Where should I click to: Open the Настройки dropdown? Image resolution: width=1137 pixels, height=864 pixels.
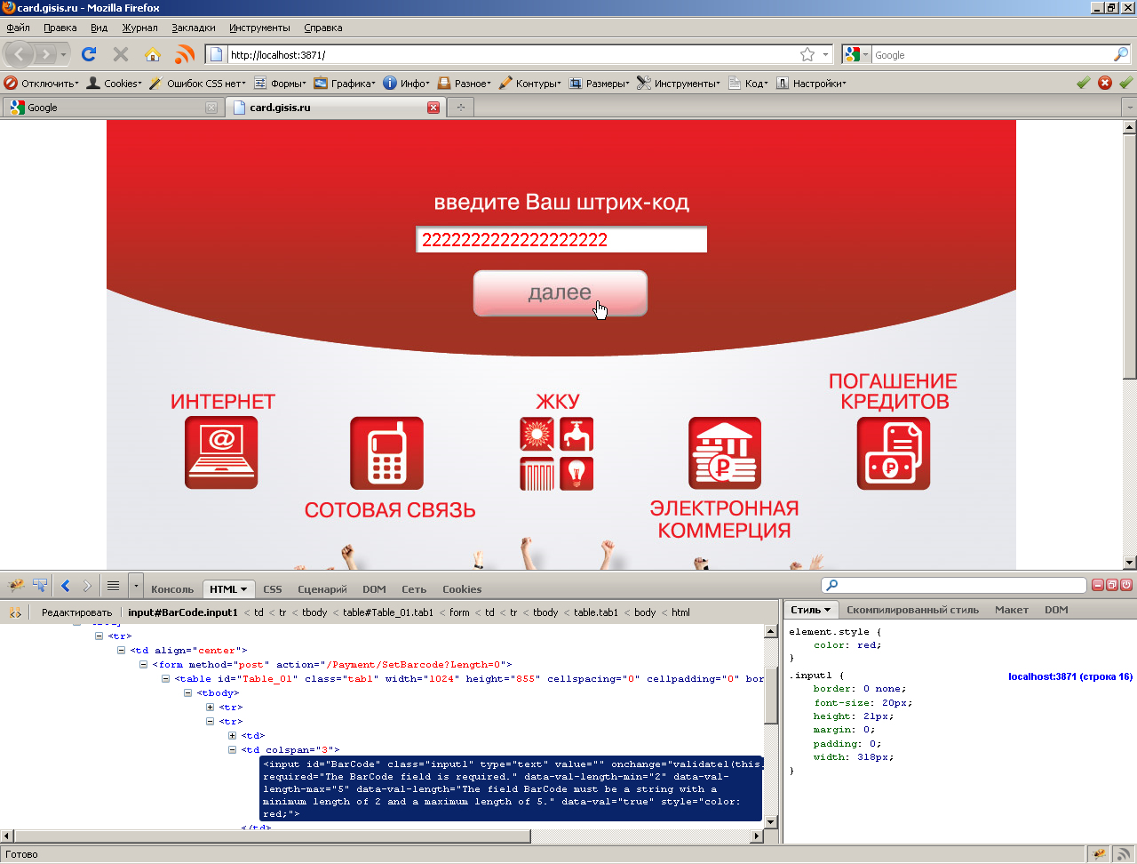[x=812, y=83]
